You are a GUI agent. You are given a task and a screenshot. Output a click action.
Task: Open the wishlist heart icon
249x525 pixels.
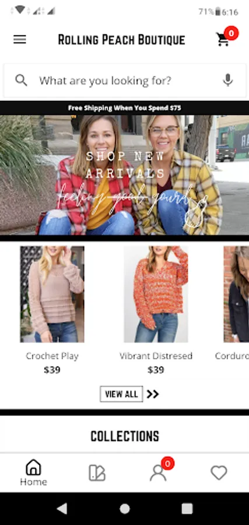point(219,473)
